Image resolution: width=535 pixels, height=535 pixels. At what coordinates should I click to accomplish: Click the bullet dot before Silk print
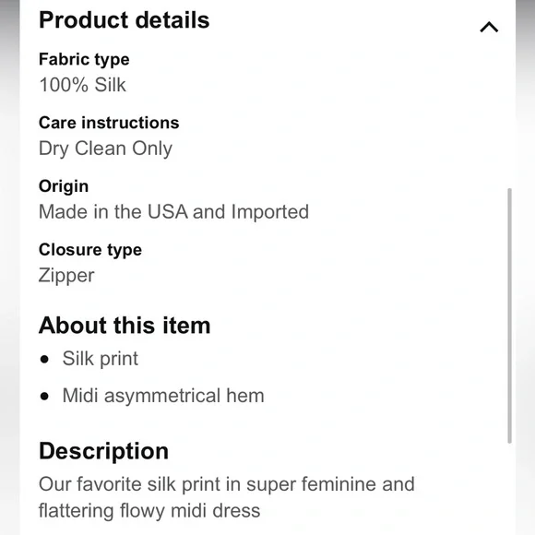pyautogui.click(x=44, y=359)
